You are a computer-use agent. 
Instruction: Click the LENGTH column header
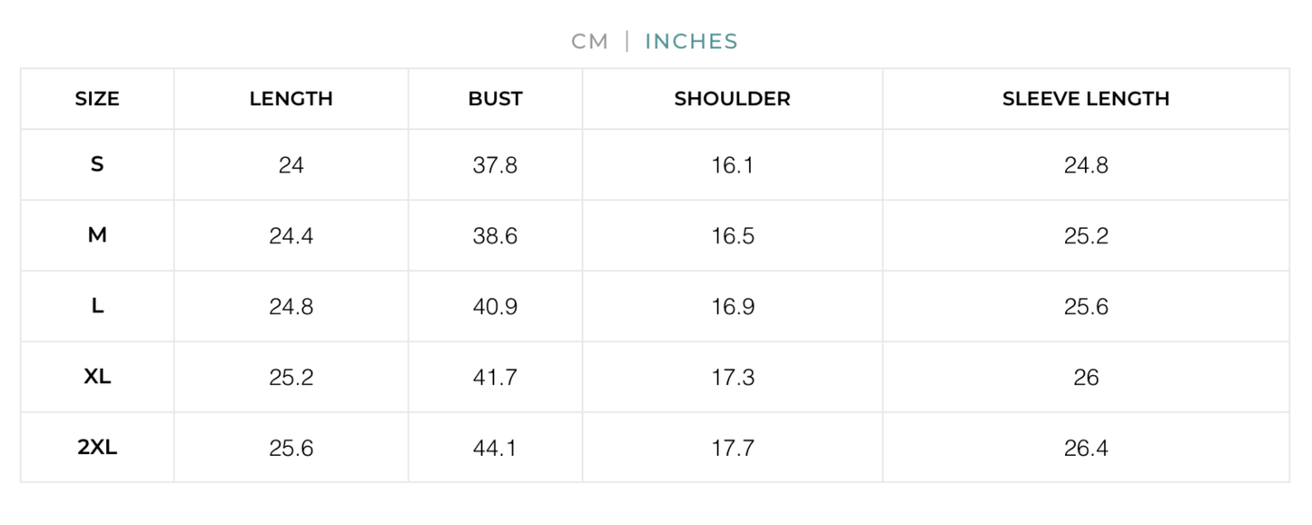pyautogui.click(x=291, y=99)
